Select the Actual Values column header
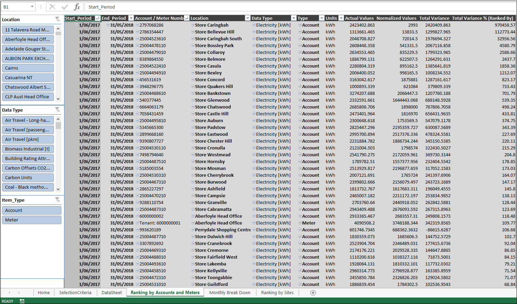 coord(359,18)
